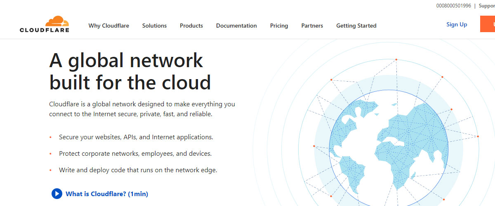Viewport: 495px width, 206px height.
Task: Open the Documentation menu
Action: coord(236,26)
